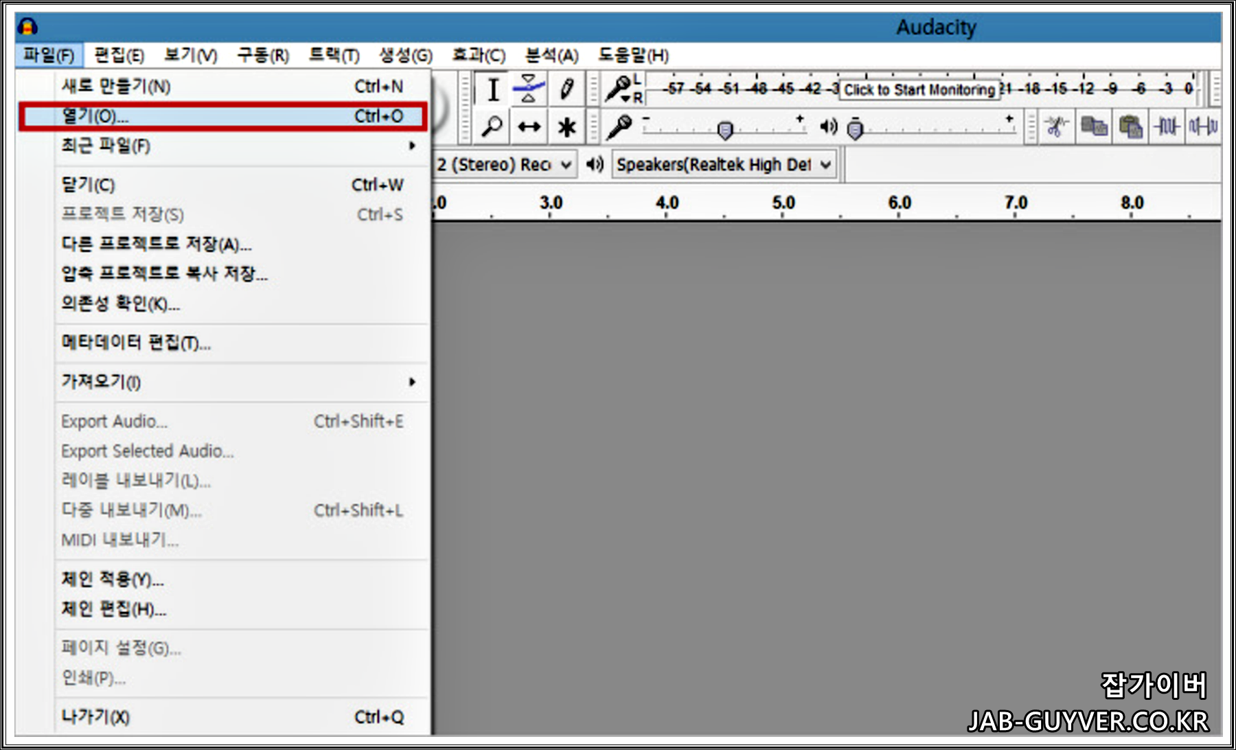Choose 체인 적용(Y)... menu item

pyautogui.click(x=224, y=579)
